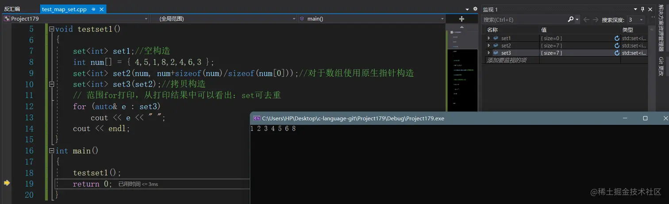
Task: Collapse the set3 line outlining block
Action: click(x=51, y=84)
